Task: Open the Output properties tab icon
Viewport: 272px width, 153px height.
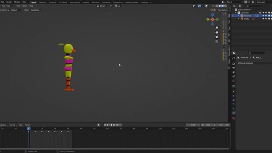Action: tap(233, 68)
